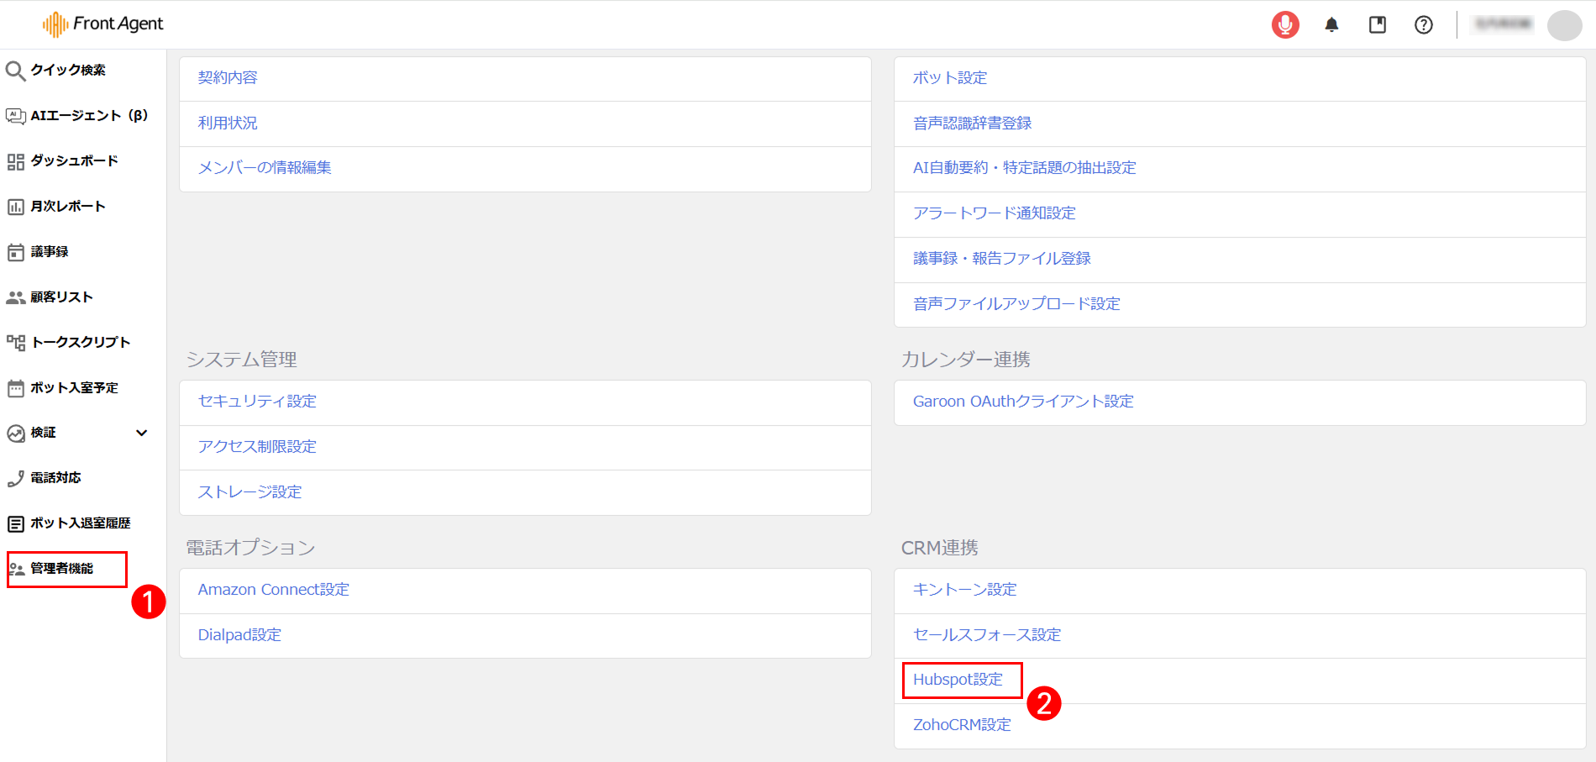Open the help question mark icon

1424,25
